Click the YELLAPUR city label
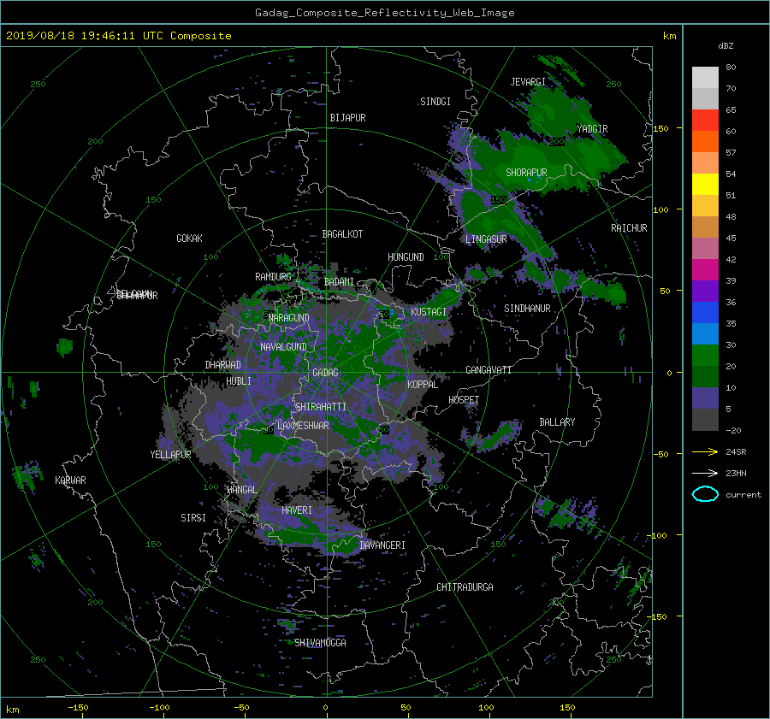This screenshot has width=770, height=719. point(170,455)
